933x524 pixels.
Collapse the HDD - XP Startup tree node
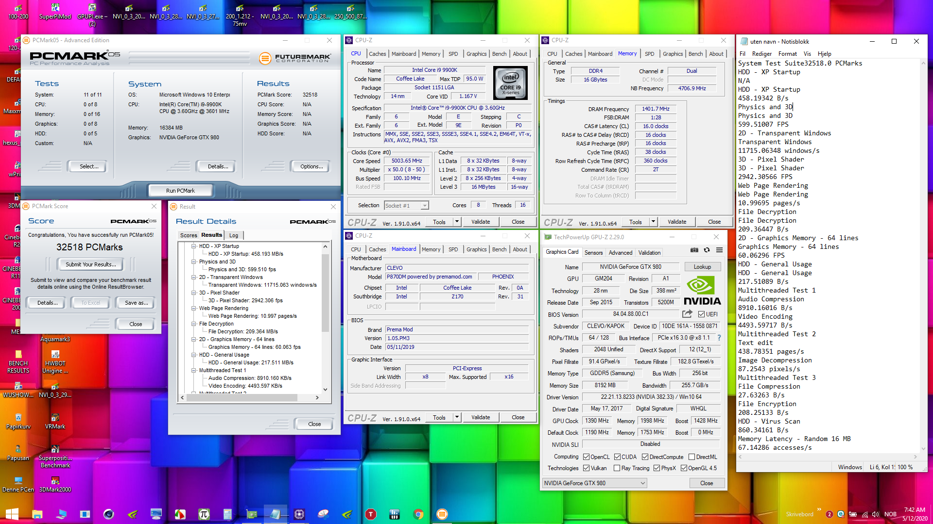(x=193, y=246)
